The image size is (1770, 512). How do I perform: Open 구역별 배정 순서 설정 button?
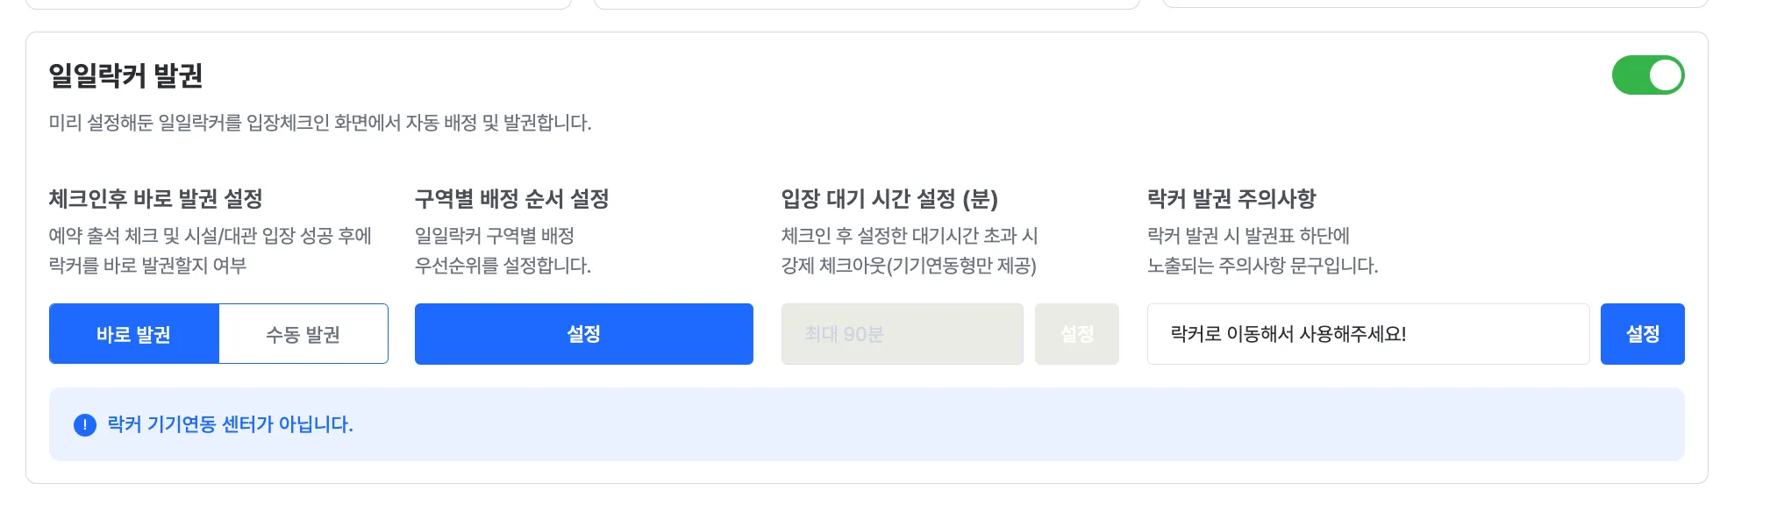pos(583,334)
